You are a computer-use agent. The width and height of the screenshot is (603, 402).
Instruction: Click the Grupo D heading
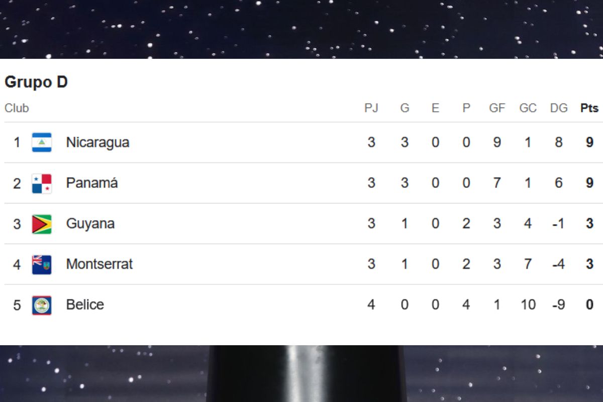click(x=36, y=82)
